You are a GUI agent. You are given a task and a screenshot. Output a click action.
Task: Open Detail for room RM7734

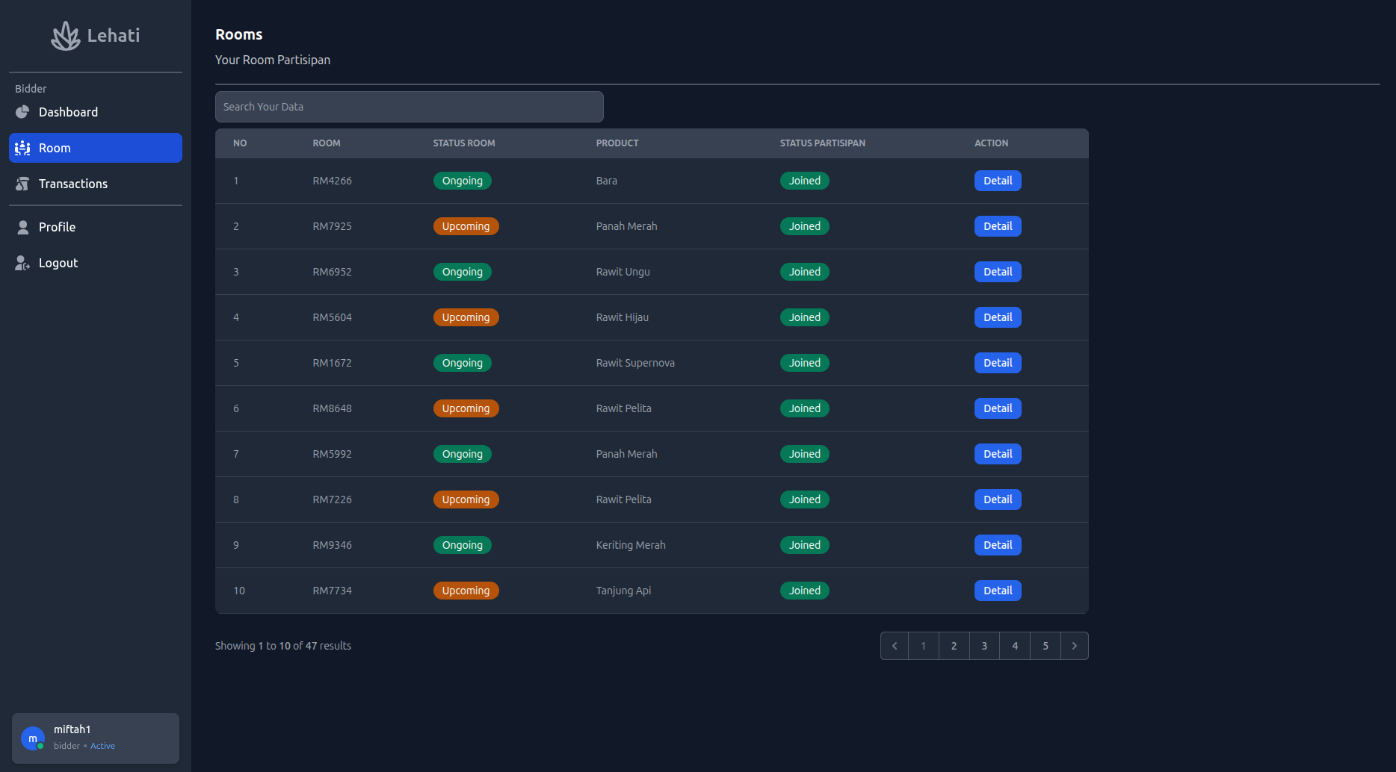click(x=997, y=591)
